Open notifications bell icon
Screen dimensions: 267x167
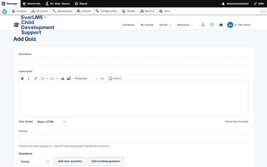pyautogui.click(x=203, y=25)
